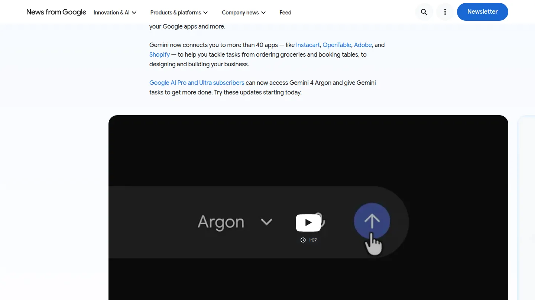
Task: Expand the Innovation & AI menu
Action: coord(115,13)
